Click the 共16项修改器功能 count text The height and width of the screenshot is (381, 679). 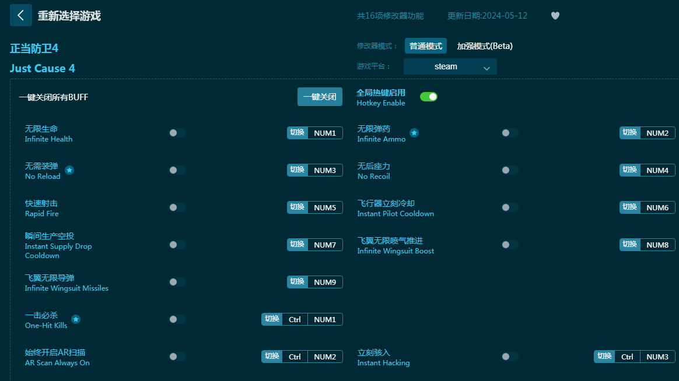390,16
